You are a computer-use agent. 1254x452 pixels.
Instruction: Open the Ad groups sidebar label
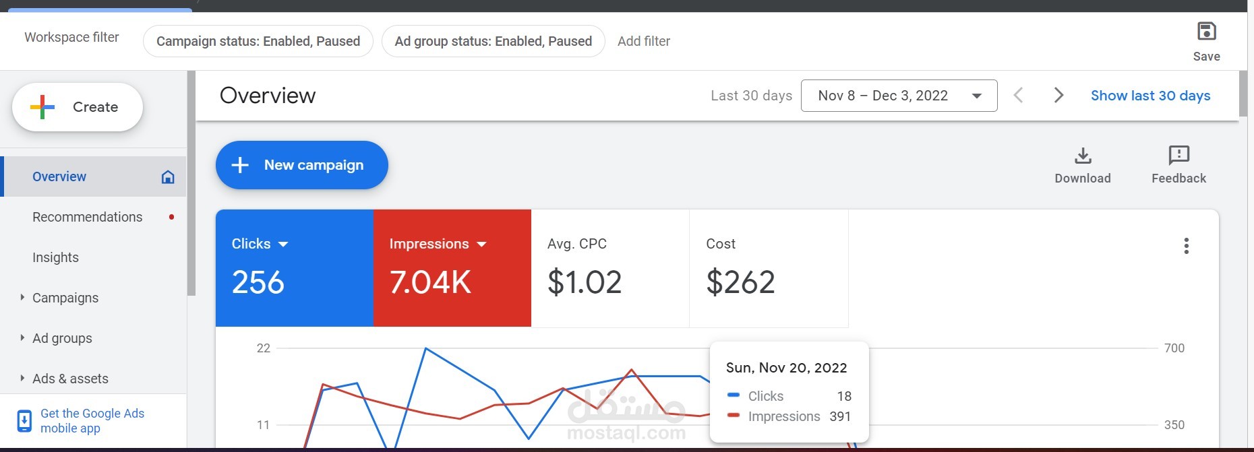62,338
